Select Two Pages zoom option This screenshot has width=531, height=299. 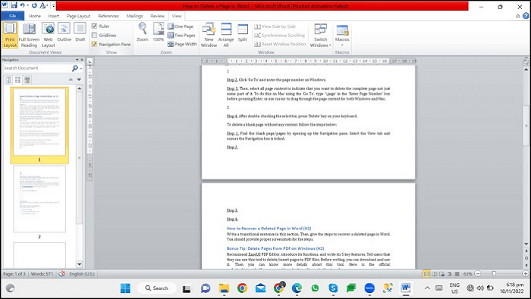point(181,35)
